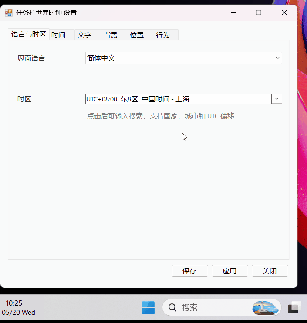
Task: Click the app icon in the title bar
Action: pyautogui.click(x=9, y=13)
